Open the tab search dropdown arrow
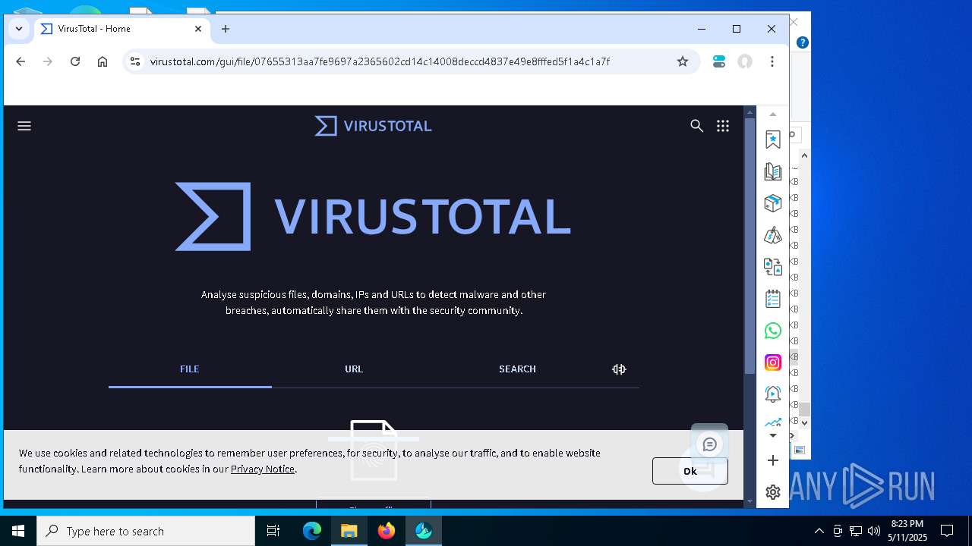 (x=19, y=29)
